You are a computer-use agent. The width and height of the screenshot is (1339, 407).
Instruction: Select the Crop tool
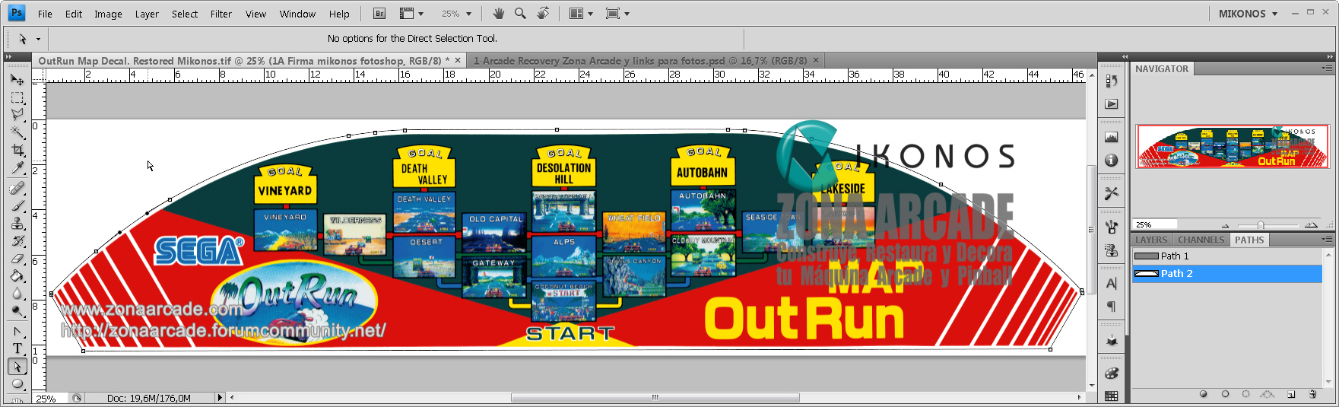17,151
